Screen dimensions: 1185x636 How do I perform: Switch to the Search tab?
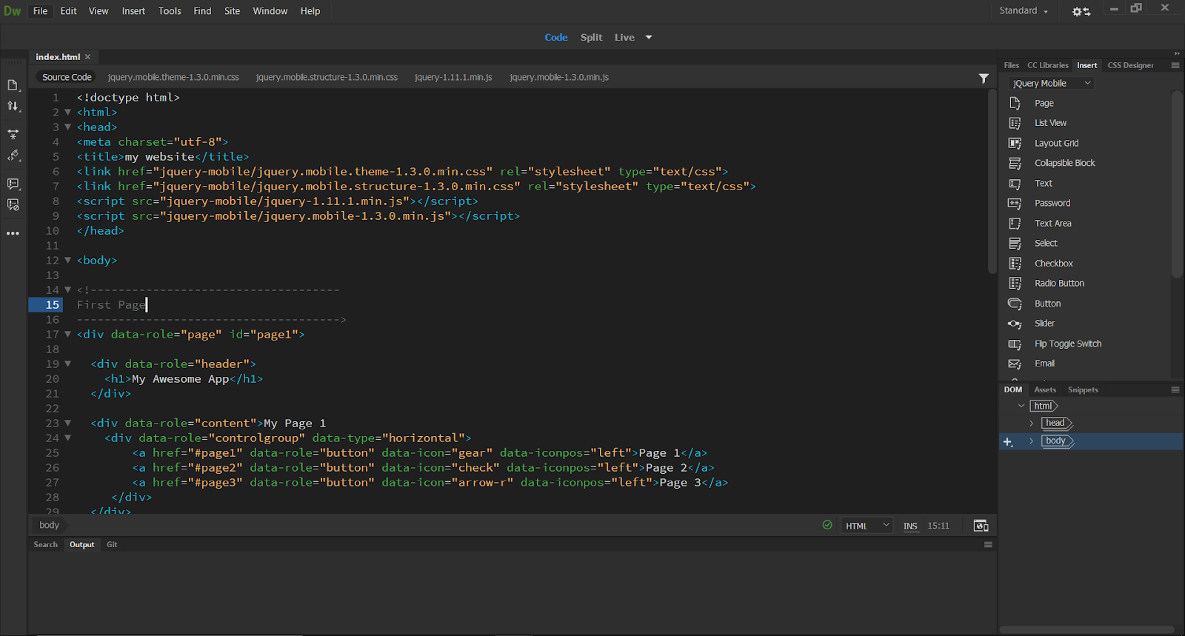coord(45,545)
